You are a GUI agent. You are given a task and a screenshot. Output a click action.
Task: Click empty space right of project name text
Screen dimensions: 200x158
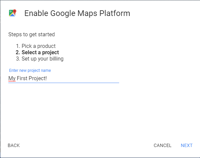pyautogui.click(x=83, y=78)
